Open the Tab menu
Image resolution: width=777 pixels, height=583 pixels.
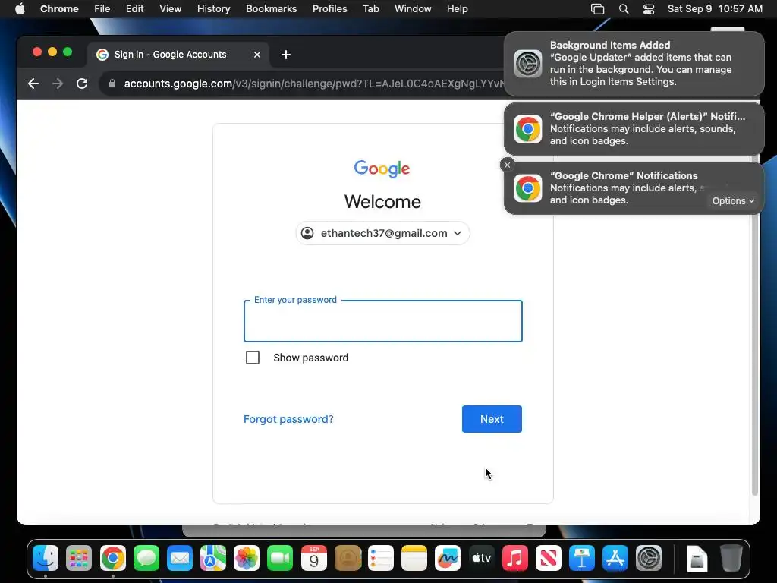tap(370, 9)
